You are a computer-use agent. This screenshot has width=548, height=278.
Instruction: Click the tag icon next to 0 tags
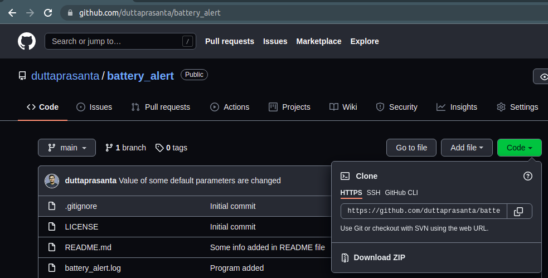tap(159, 148)
